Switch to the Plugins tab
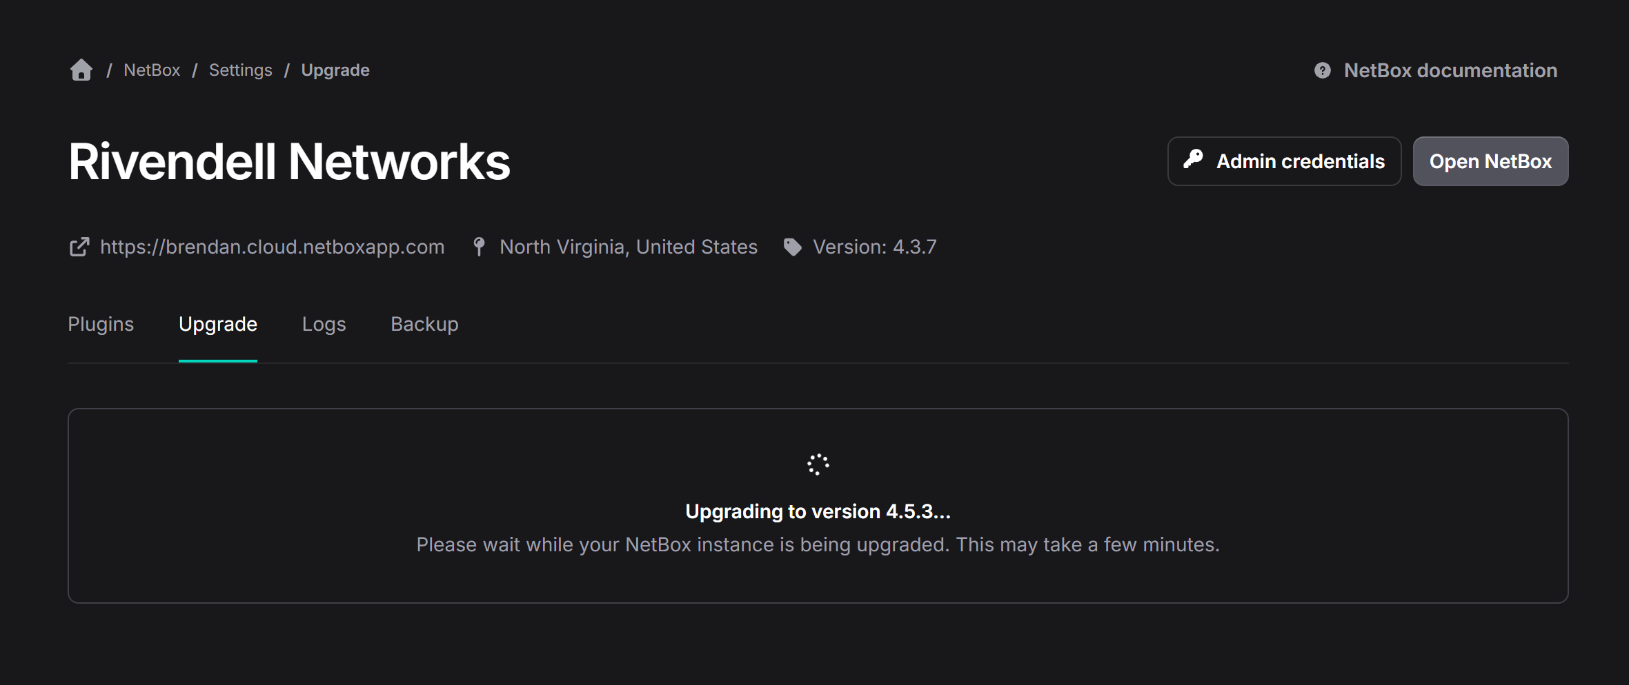 click(x=101, y=324)
